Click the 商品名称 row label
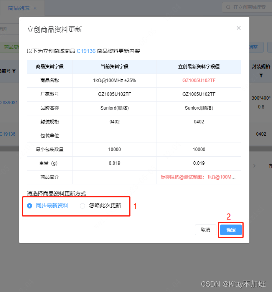 (49, 80)
